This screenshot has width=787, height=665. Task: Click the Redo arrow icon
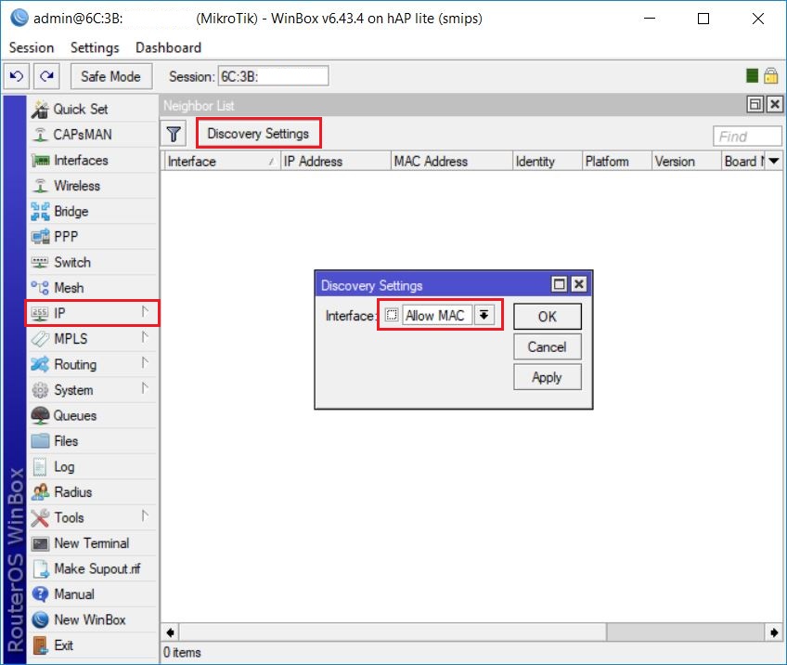47,76
